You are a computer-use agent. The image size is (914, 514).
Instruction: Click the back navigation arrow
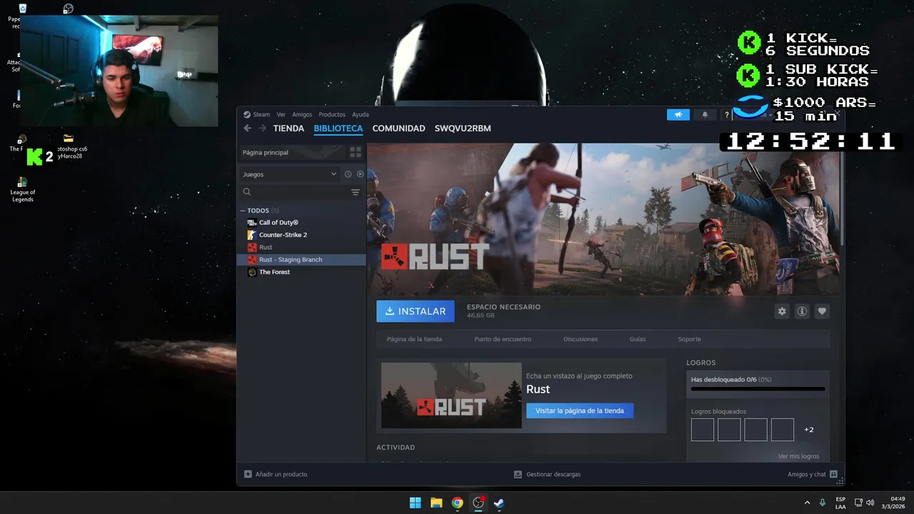[248, 128]
